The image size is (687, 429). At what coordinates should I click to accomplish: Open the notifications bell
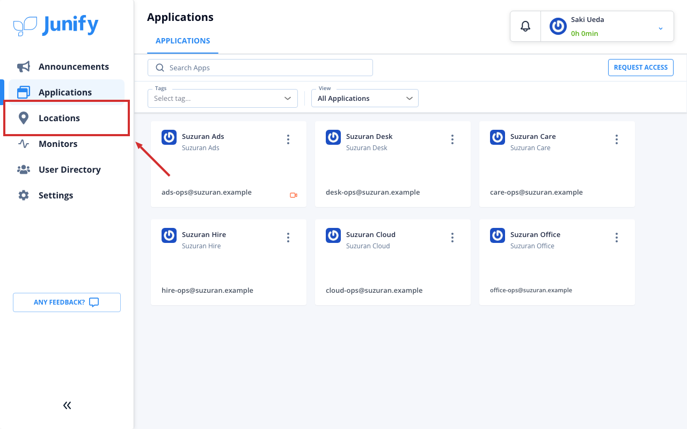[x=525, y=26]
